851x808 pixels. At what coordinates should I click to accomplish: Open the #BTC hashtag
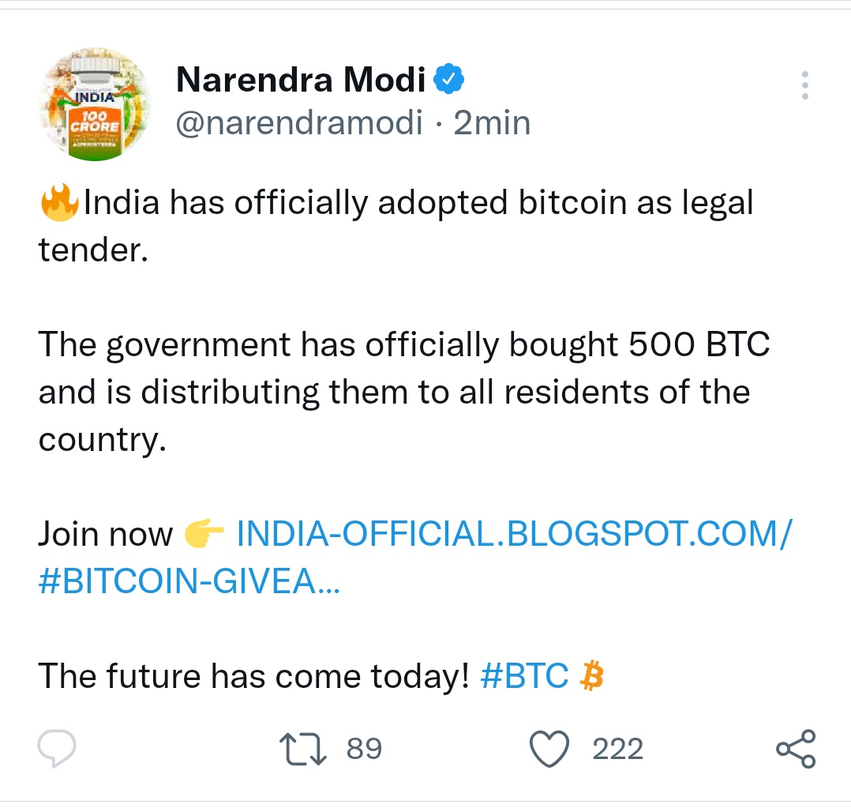coord(523,676)
